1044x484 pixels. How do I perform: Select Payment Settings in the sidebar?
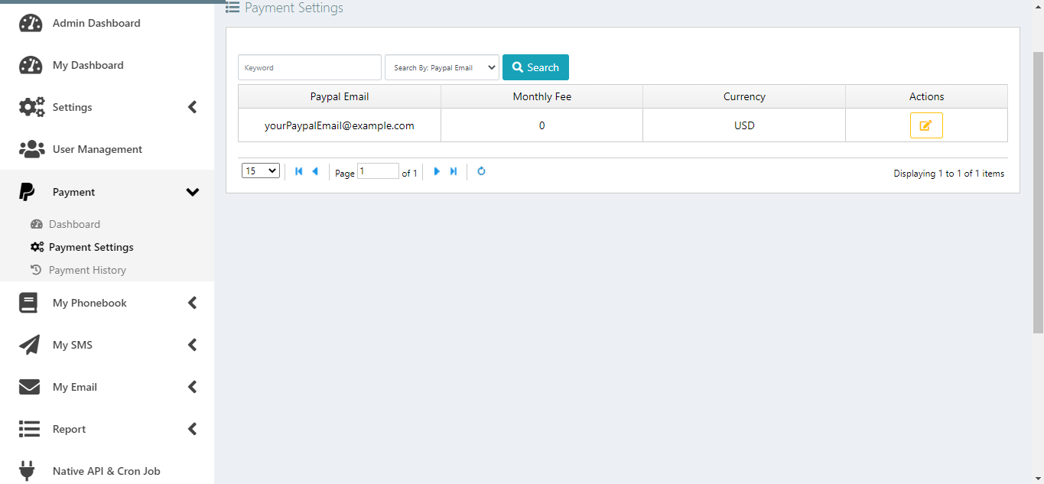point(91,246)
